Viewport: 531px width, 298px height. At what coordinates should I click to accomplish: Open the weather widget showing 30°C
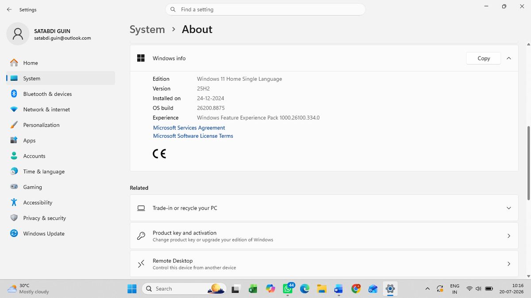28,289
